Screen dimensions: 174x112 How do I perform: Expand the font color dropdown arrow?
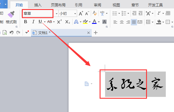tap(99, 22)
